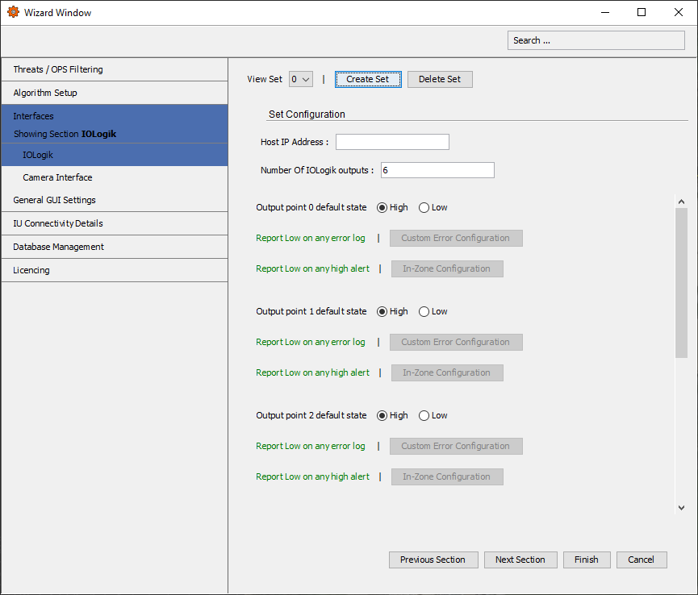The image size is (698, 595).
Task: Click the Search field at the top
Action: coord(596,40)
